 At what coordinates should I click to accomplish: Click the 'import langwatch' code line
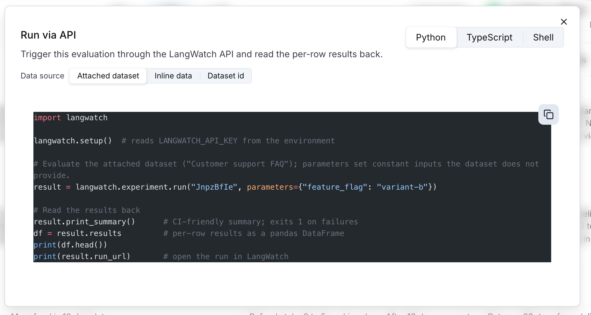[71, 118]
